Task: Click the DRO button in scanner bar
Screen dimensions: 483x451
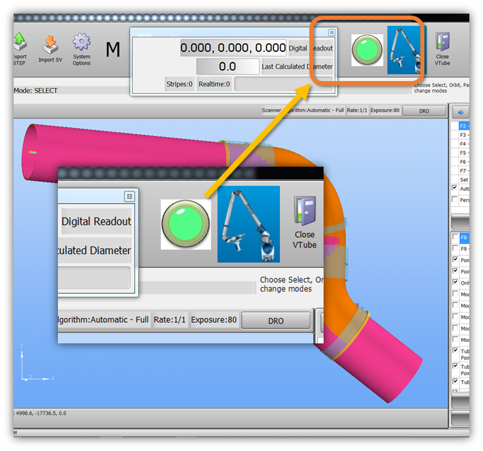Action: tap(424, 110)
